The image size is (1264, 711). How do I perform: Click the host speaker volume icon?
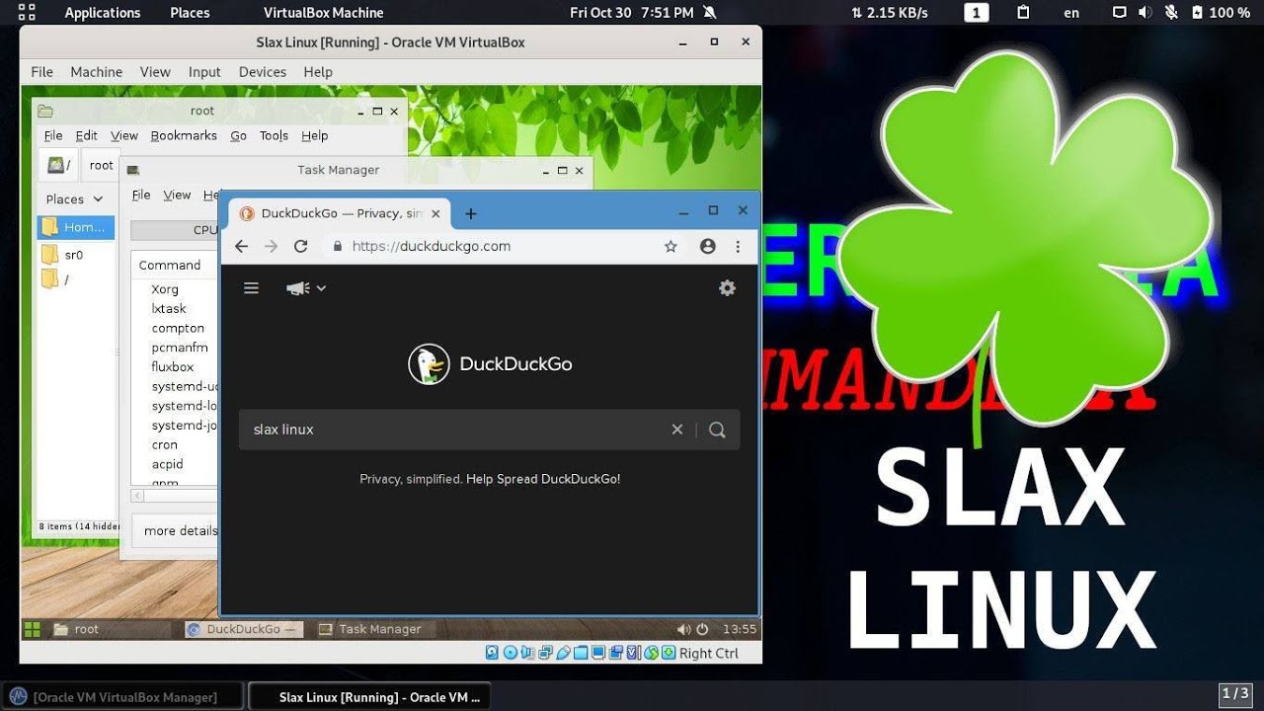tap(1145, 13)
